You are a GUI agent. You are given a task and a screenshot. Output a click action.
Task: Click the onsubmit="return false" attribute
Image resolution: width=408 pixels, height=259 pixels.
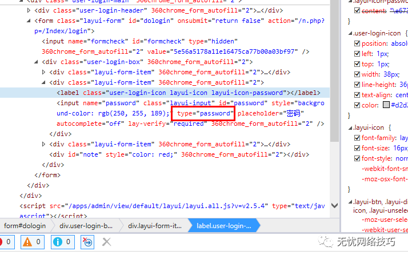coord(221,21)
